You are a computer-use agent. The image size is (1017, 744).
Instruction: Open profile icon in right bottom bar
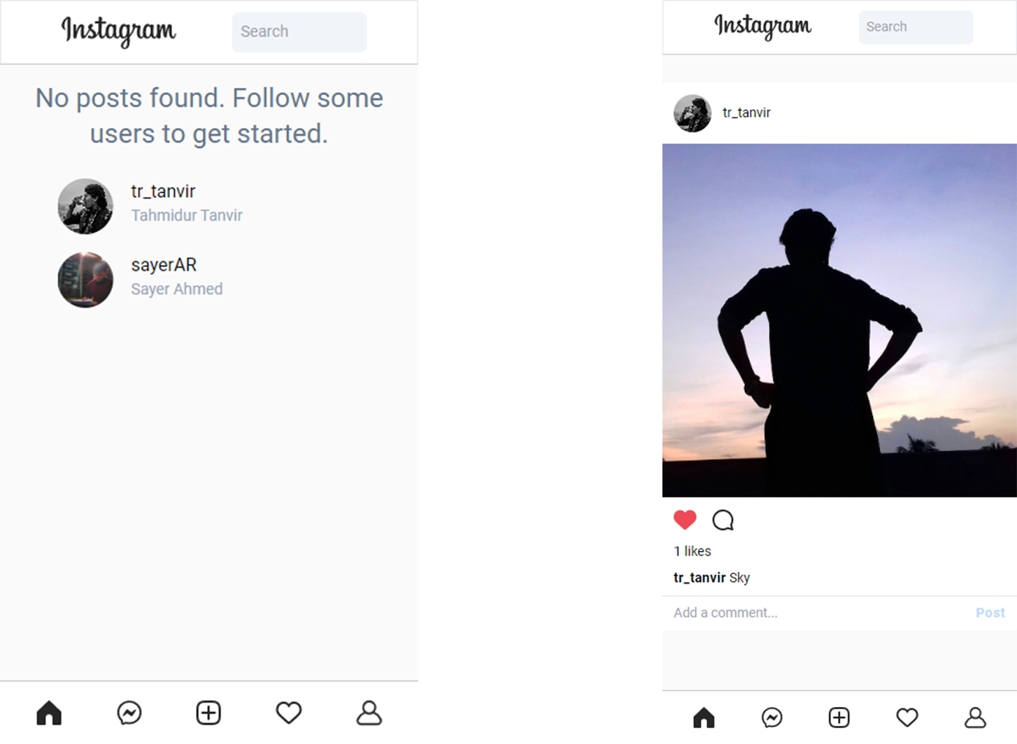975,717
